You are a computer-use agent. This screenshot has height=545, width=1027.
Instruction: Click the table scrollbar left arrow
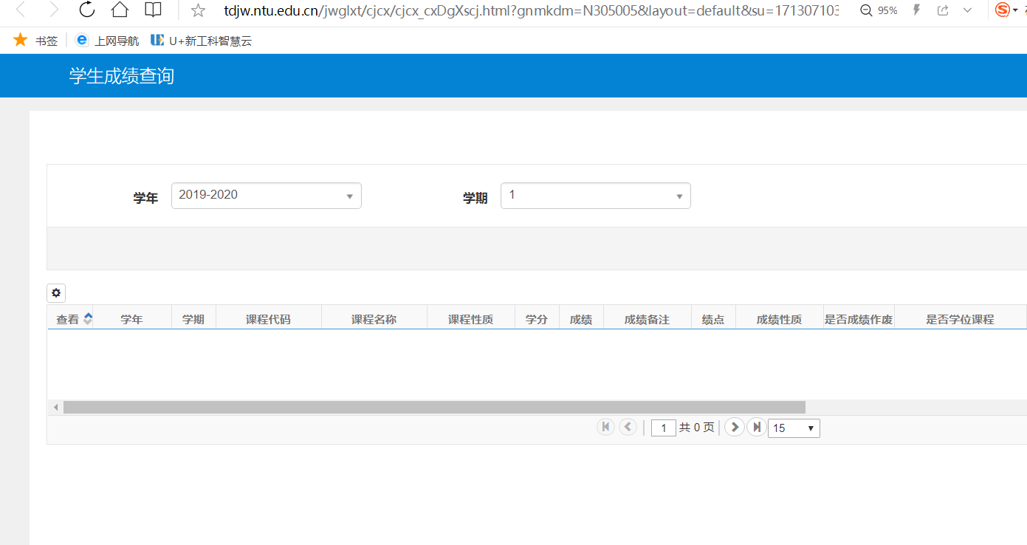point(55,408)
